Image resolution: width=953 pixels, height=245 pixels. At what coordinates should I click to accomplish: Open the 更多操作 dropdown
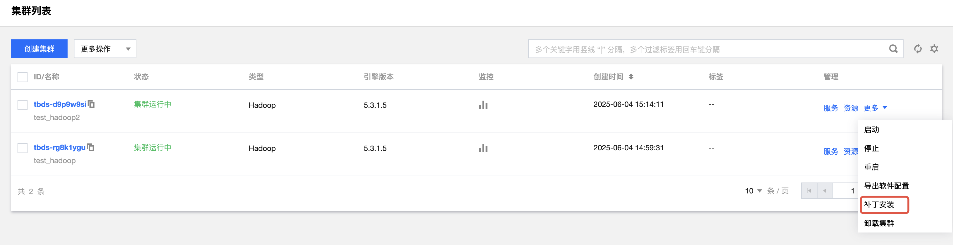click(105, 49)
